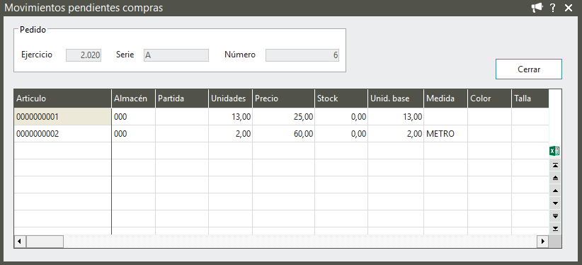Select article cell 0000000001
This screenshot has width=582, height=265.
coord(63,117)
